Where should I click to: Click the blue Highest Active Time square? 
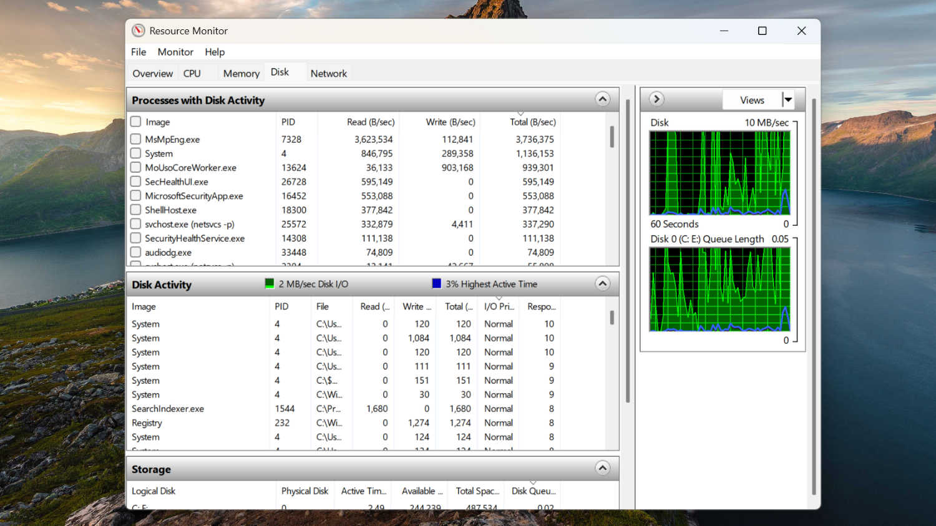click(x=437, y=284)
